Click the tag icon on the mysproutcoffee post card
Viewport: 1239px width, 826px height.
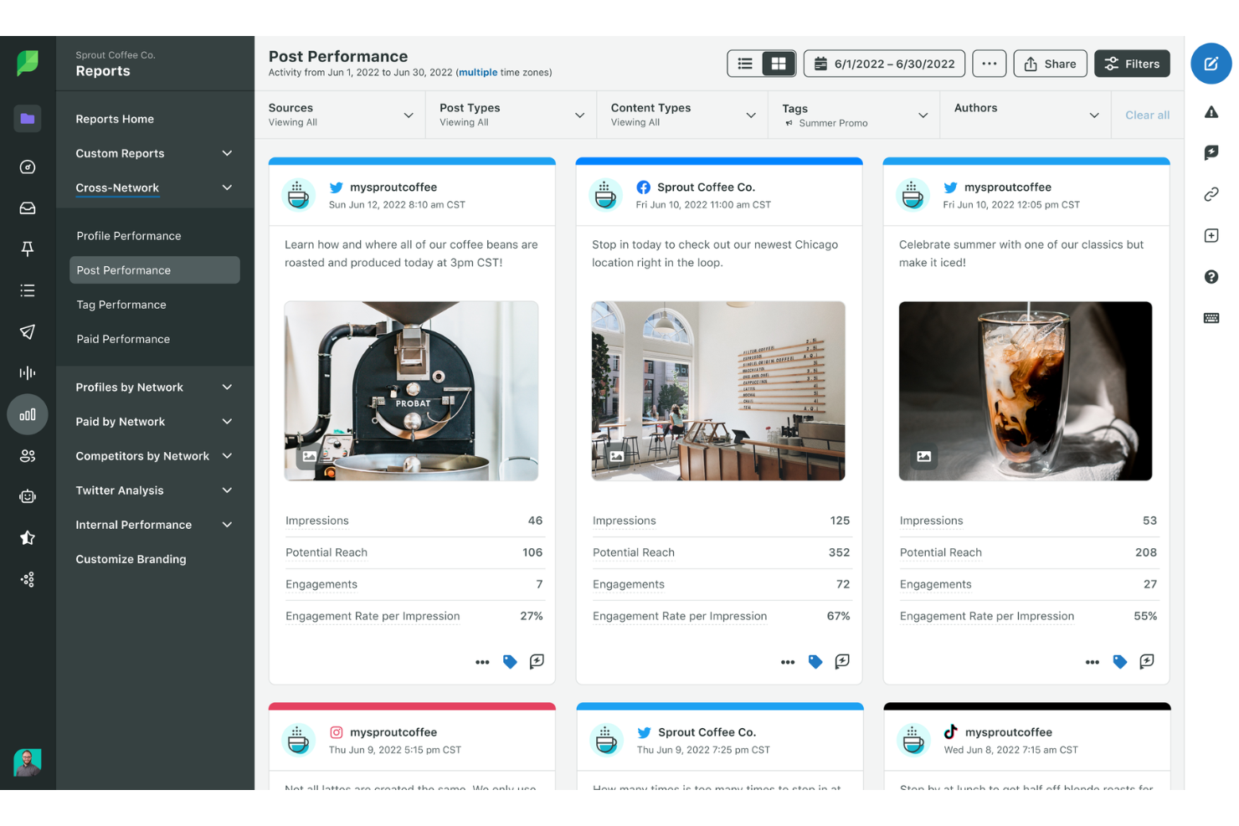pyautogui.click(x=510, y=661)
